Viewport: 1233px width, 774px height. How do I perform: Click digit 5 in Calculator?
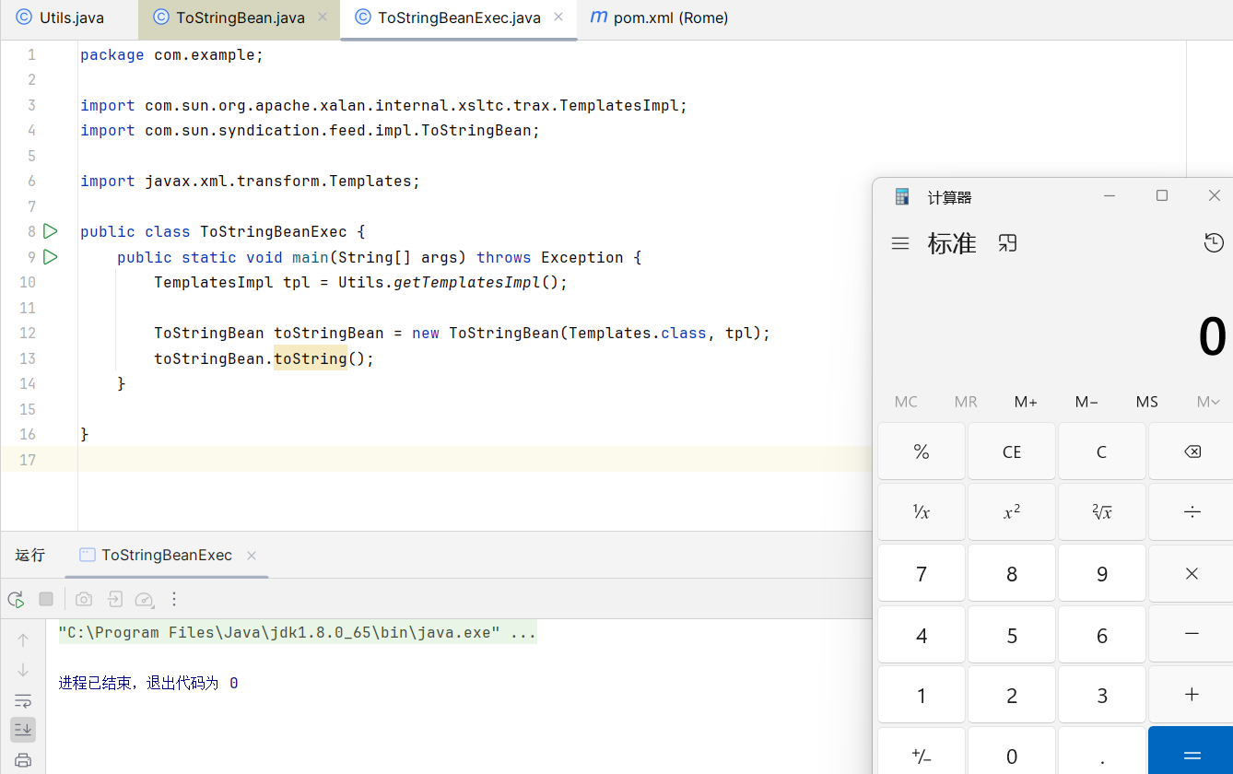(1012, 635)
